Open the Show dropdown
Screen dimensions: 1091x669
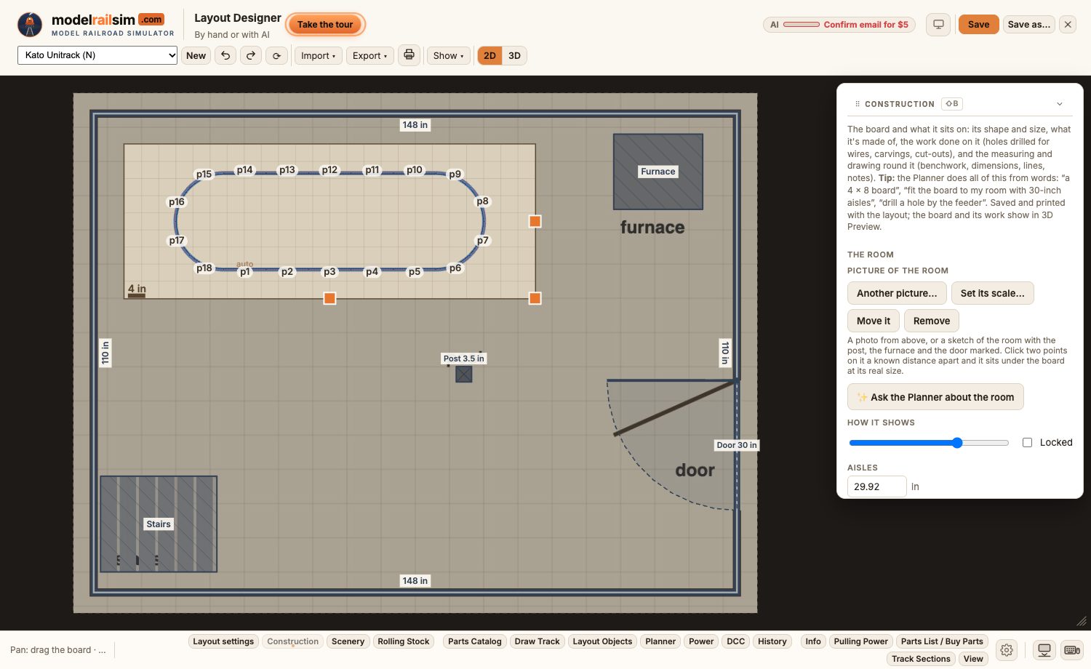click(448, 55)
